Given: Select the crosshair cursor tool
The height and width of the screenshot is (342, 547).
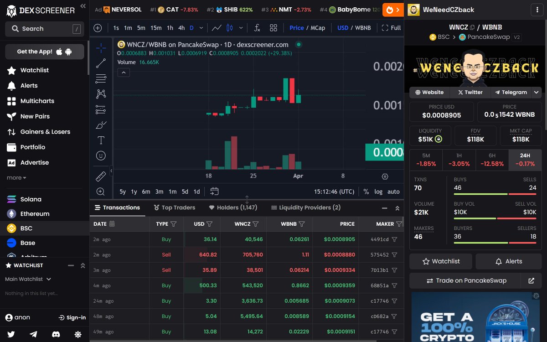Looking at the screenshot, I should tap(101, 47).
